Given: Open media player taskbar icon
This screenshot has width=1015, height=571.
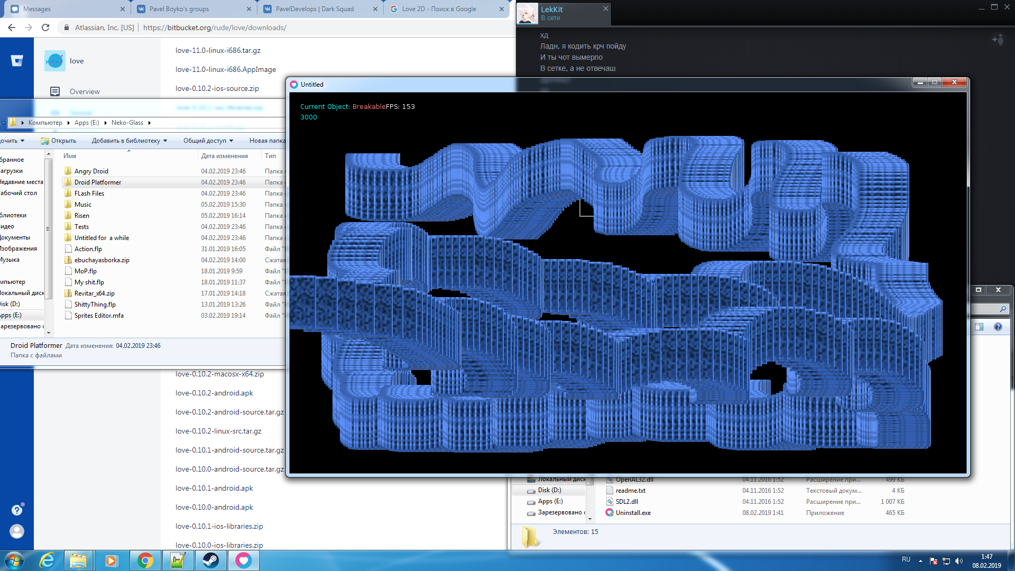Looking at the screenshot, I should tap(111, 560).
